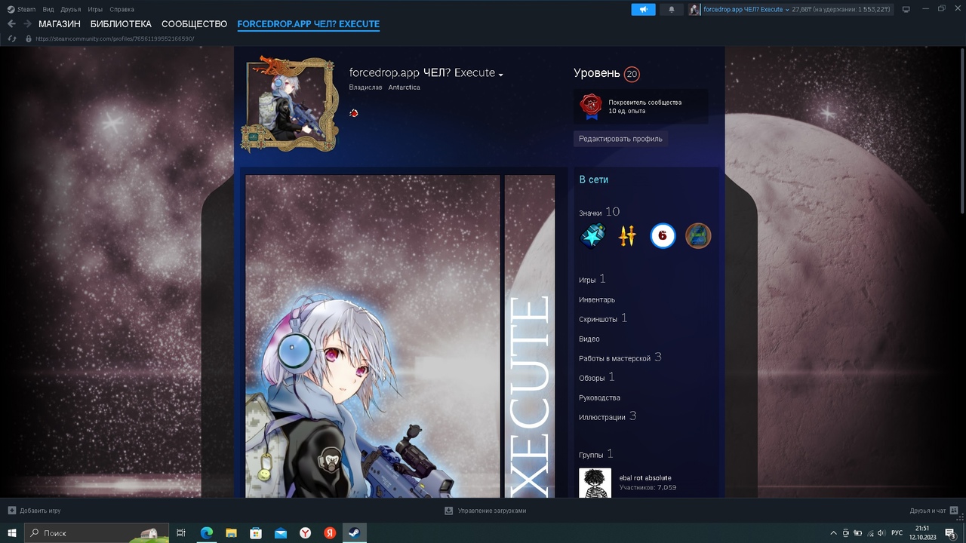The image size is (966, 543).
Task: Open the EXECUTE artwork showcase strip
Action: click(x=530, y=336)
